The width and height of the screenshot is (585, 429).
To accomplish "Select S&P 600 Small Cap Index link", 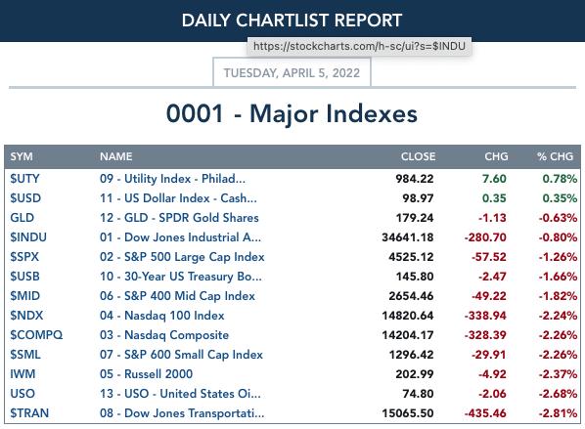I will [181, 355].
